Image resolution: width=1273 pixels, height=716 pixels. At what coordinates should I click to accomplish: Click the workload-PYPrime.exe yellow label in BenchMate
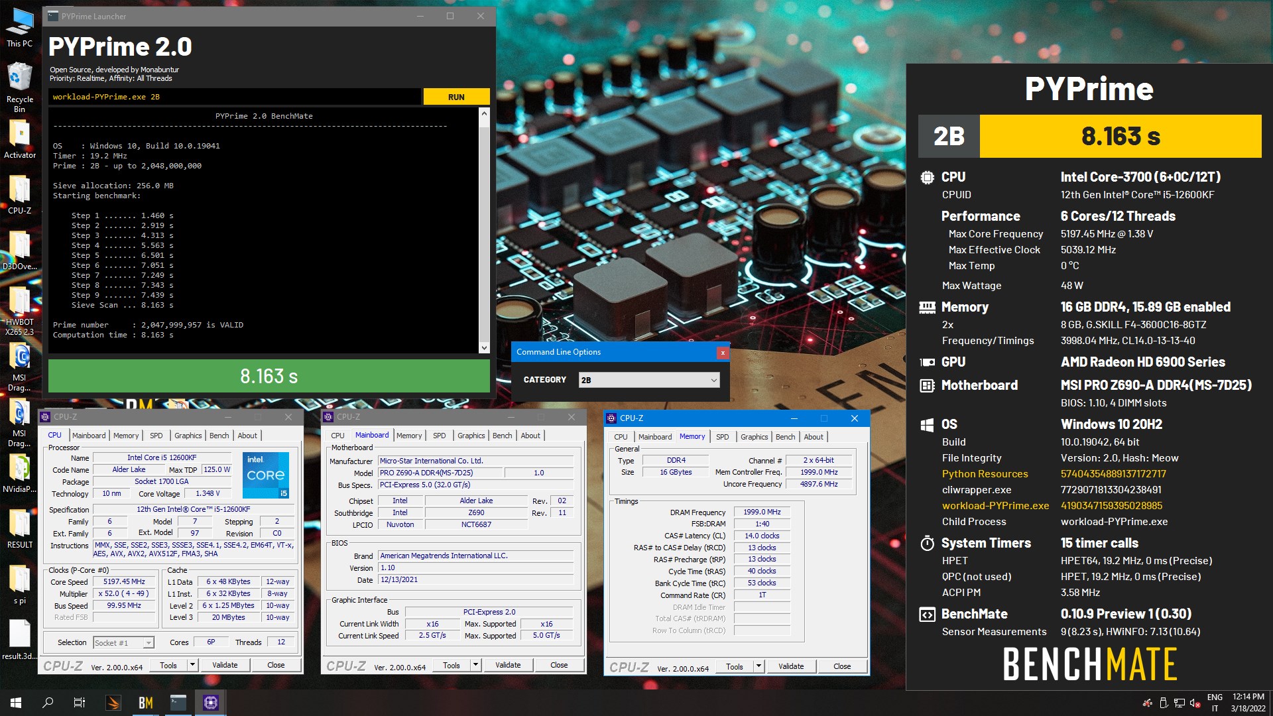[x=995, y=506]
